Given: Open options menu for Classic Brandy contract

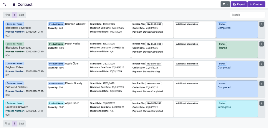Looking at the screenshot, I should pos(262,84).
